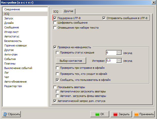The width and height of the screenshot is (157, 119).
Task: Decrease Интервал value with down arrow
Action: pyautogui.click(x=119, y=62)
